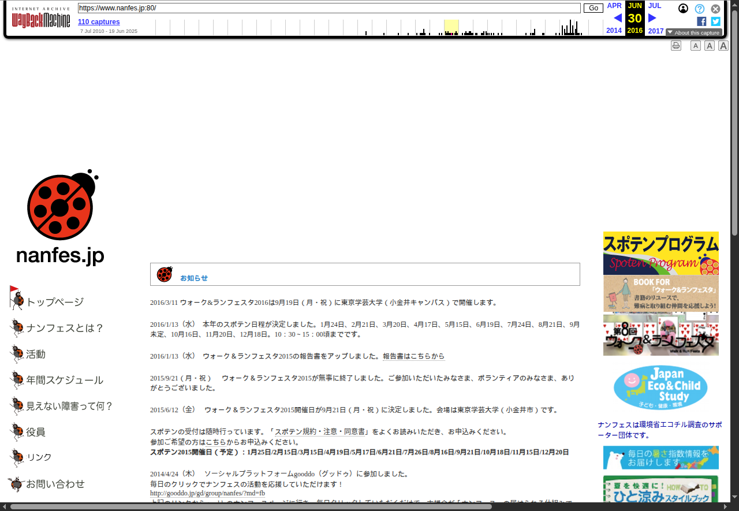739x511 pixels.
Task: Click the Go button
Action: 593,8
